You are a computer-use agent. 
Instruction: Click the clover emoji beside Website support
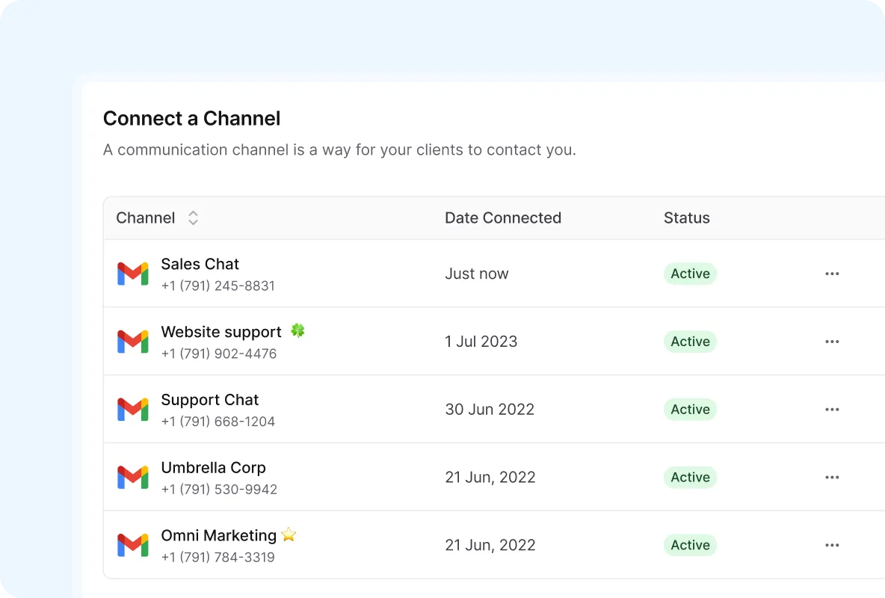297,331
